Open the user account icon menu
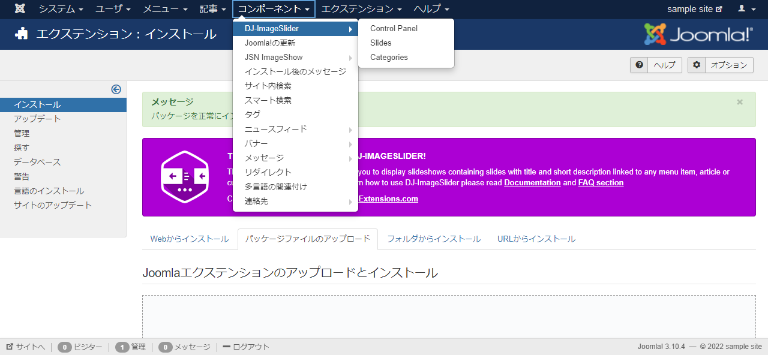Image resolution: width=768 pixels, height=355 pixels. pyautogui.click(x=745, y=9)
